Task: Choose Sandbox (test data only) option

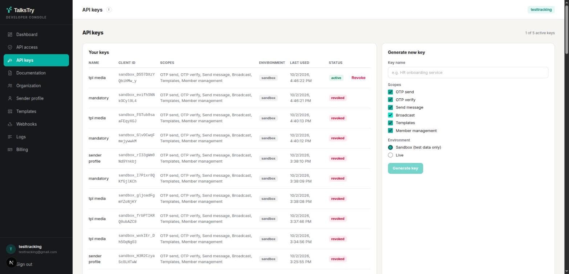Action: tap(390, 147)
